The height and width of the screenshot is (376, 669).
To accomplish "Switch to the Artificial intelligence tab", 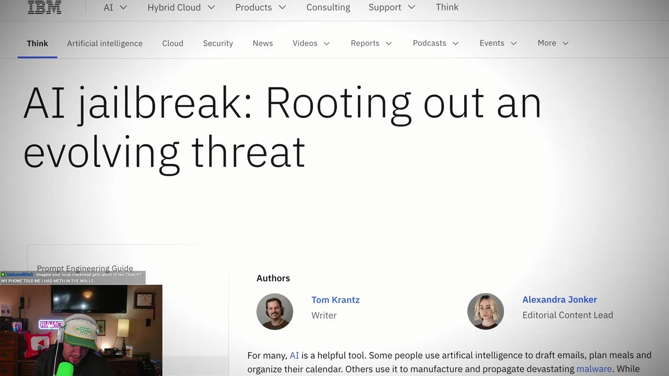I will click(x=105, y=43).
